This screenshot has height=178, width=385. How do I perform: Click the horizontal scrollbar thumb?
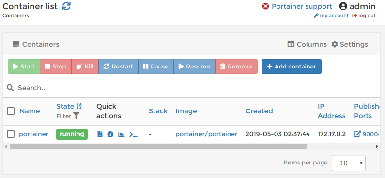click(159, 147)
